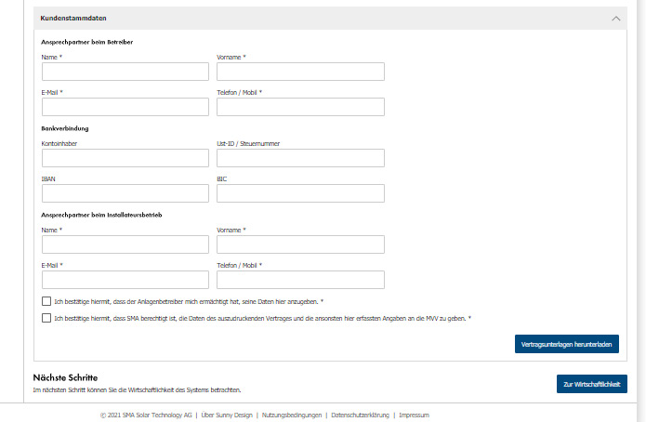The width and height of the screenshot is (646, 422).
Task: Select the BIC input field
Action: pyautogui.click(x=300, y=193)
